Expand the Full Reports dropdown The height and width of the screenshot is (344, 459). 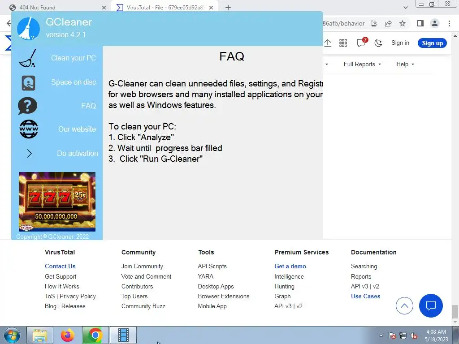coord(362,64)
